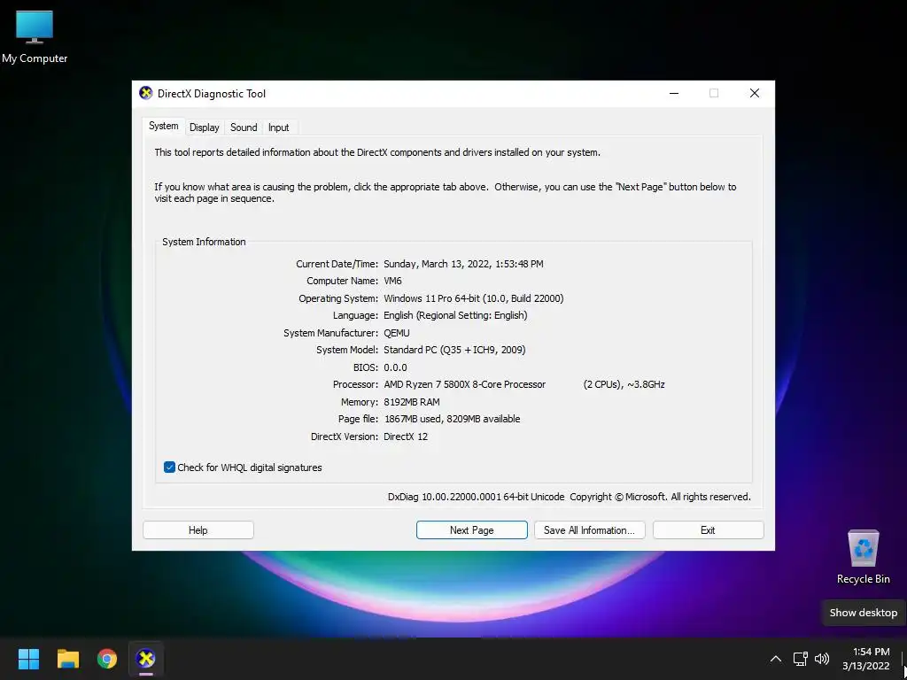
Task: Click Save All Information button
Action: 589,530
